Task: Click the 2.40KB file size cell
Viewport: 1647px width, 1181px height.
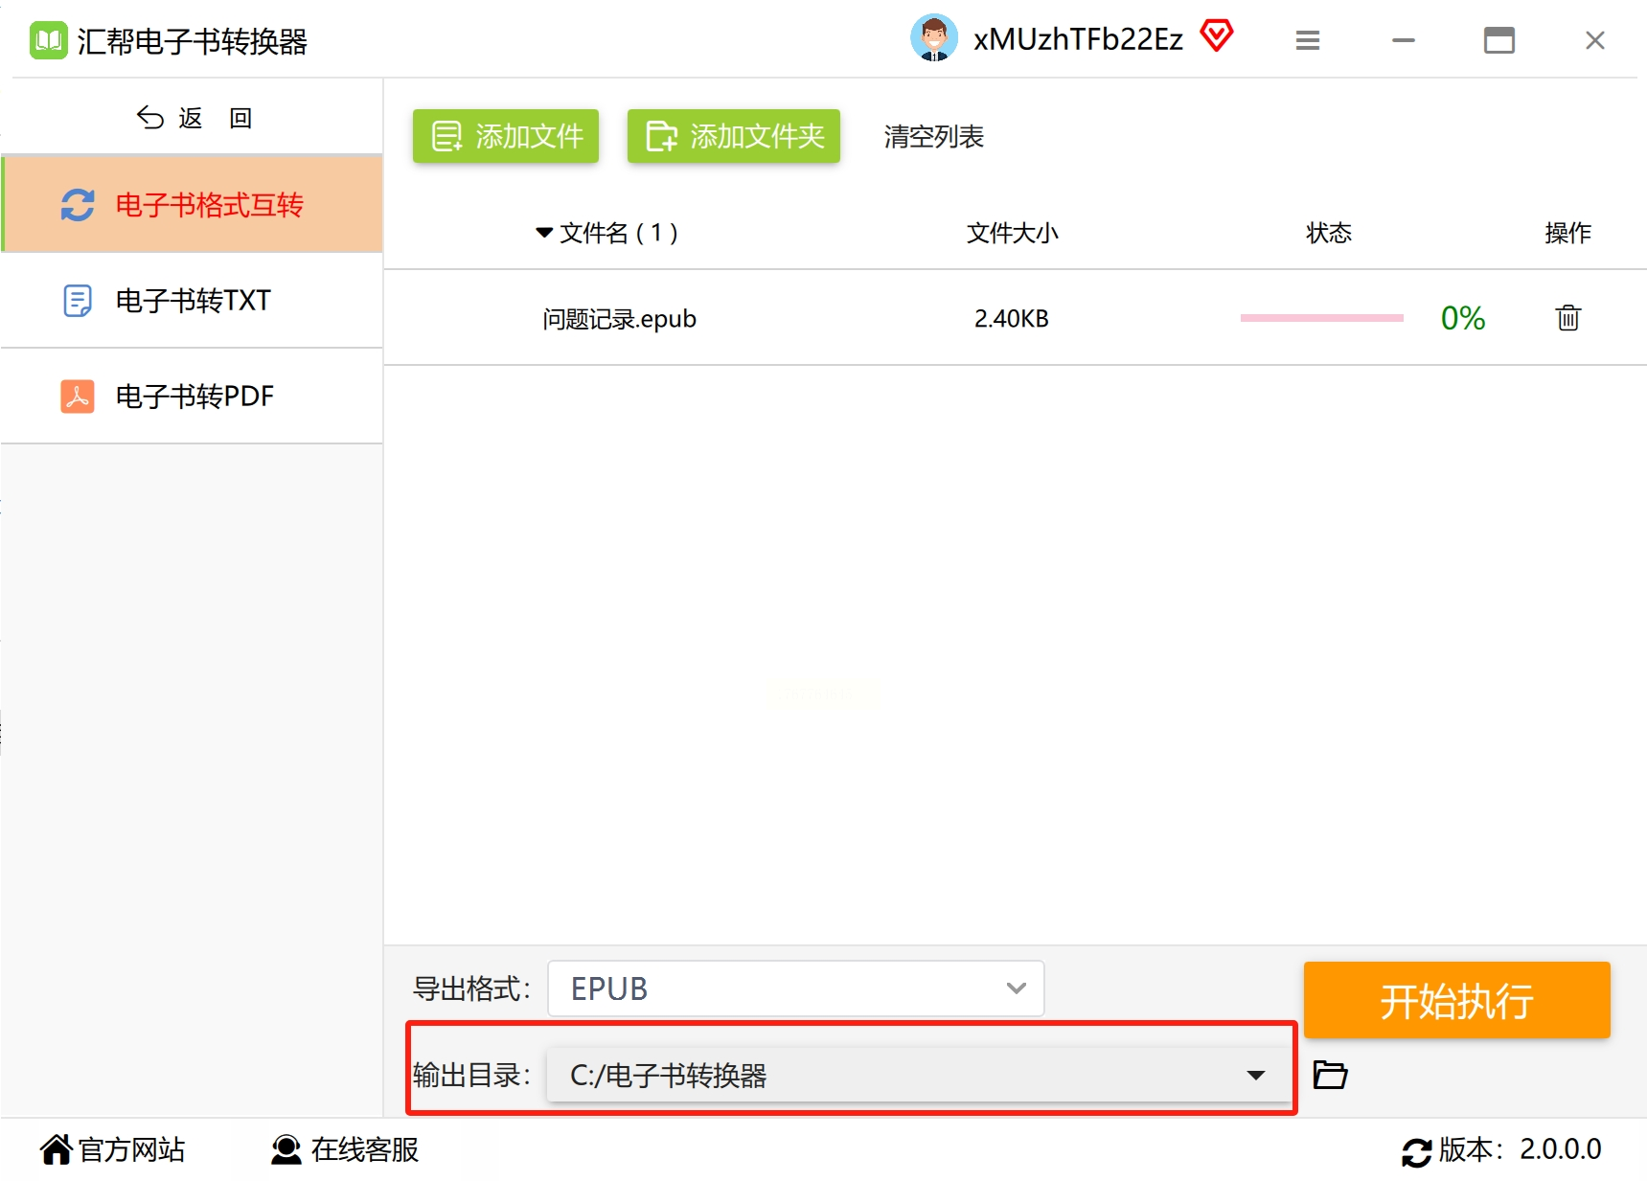Action: [x=1012, y=319]
